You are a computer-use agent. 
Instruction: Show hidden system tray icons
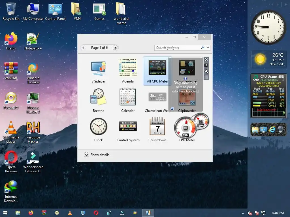tap(243, 213)
